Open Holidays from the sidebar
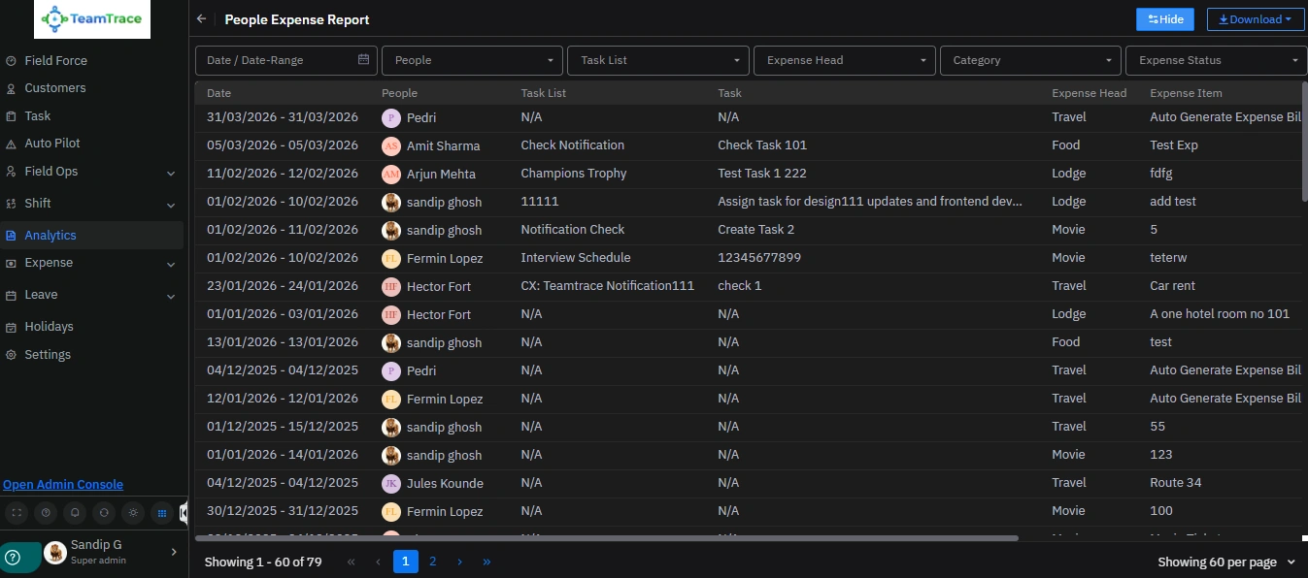Image resolution: width=1308 pixels, height=578 pixels. pyautogui.click(x=49, y=327)
